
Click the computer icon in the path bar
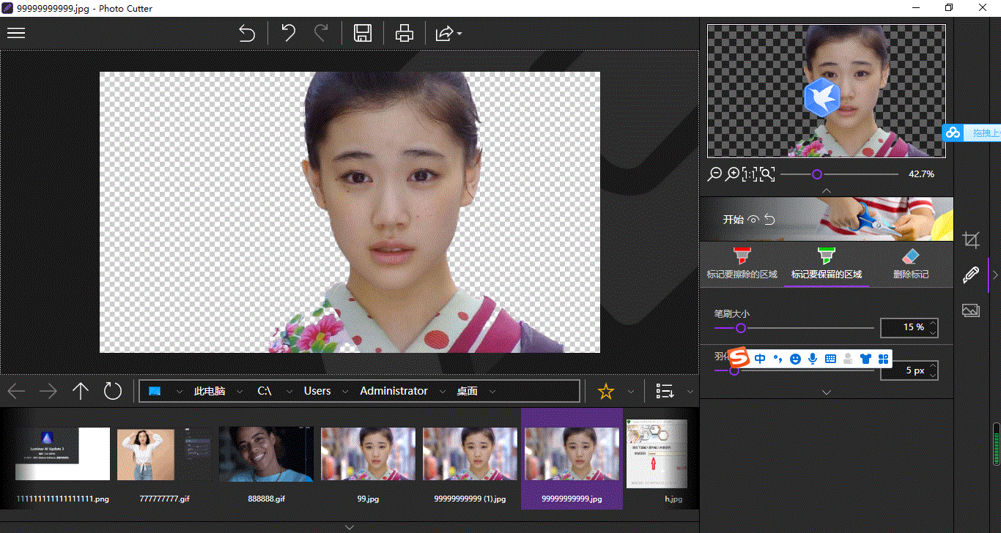[x=155, y=391]
